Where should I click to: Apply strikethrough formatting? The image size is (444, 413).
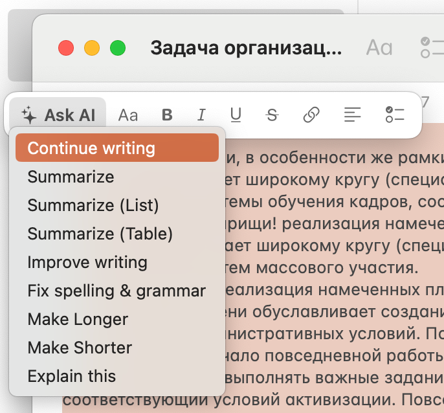272,115
